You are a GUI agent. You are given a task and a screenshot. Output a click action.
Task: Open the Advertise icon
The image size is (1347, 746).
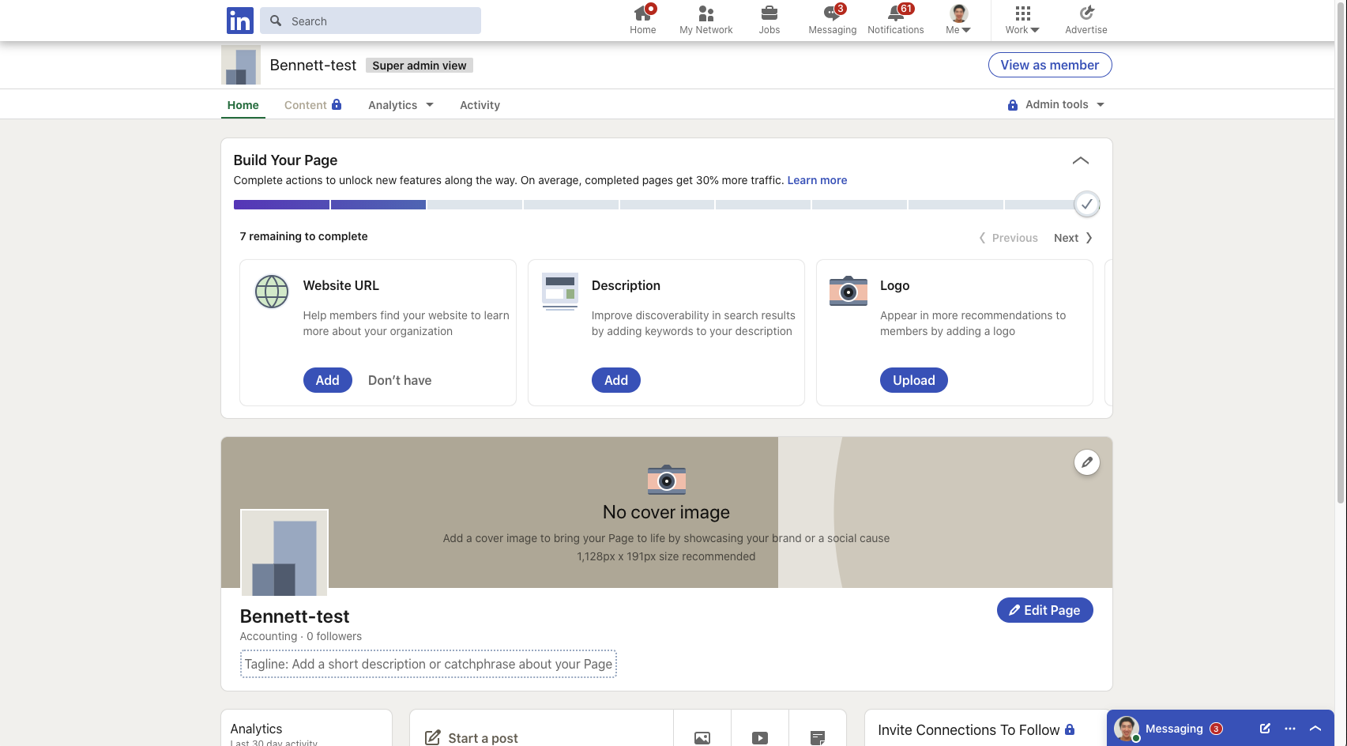click(1086, 17)
